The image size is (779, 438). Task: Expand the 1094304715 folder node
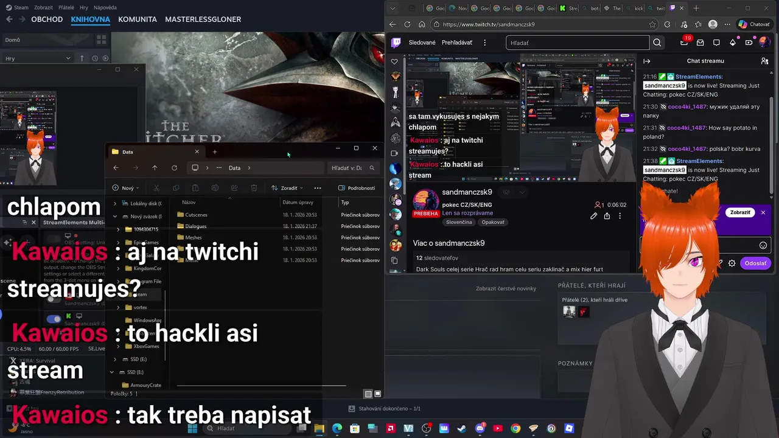click(x=118, y=229)
